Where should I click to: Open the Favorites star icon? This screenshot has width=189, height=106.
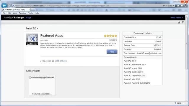coord(182,6)
